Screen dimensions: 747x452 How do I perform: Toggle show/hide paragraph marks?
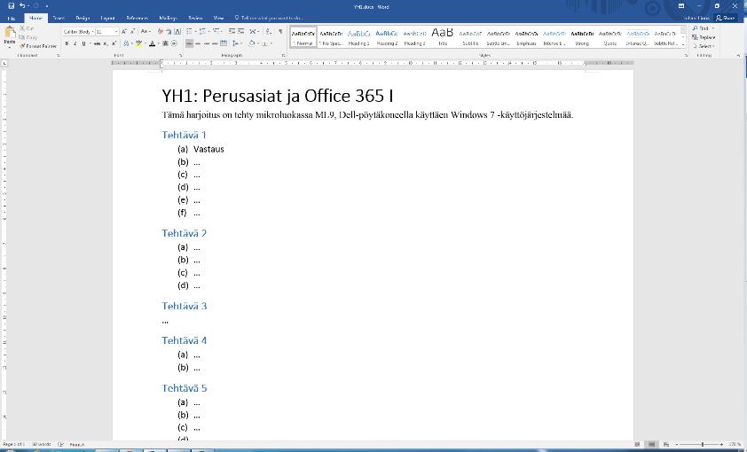click(x=280, y=31)
